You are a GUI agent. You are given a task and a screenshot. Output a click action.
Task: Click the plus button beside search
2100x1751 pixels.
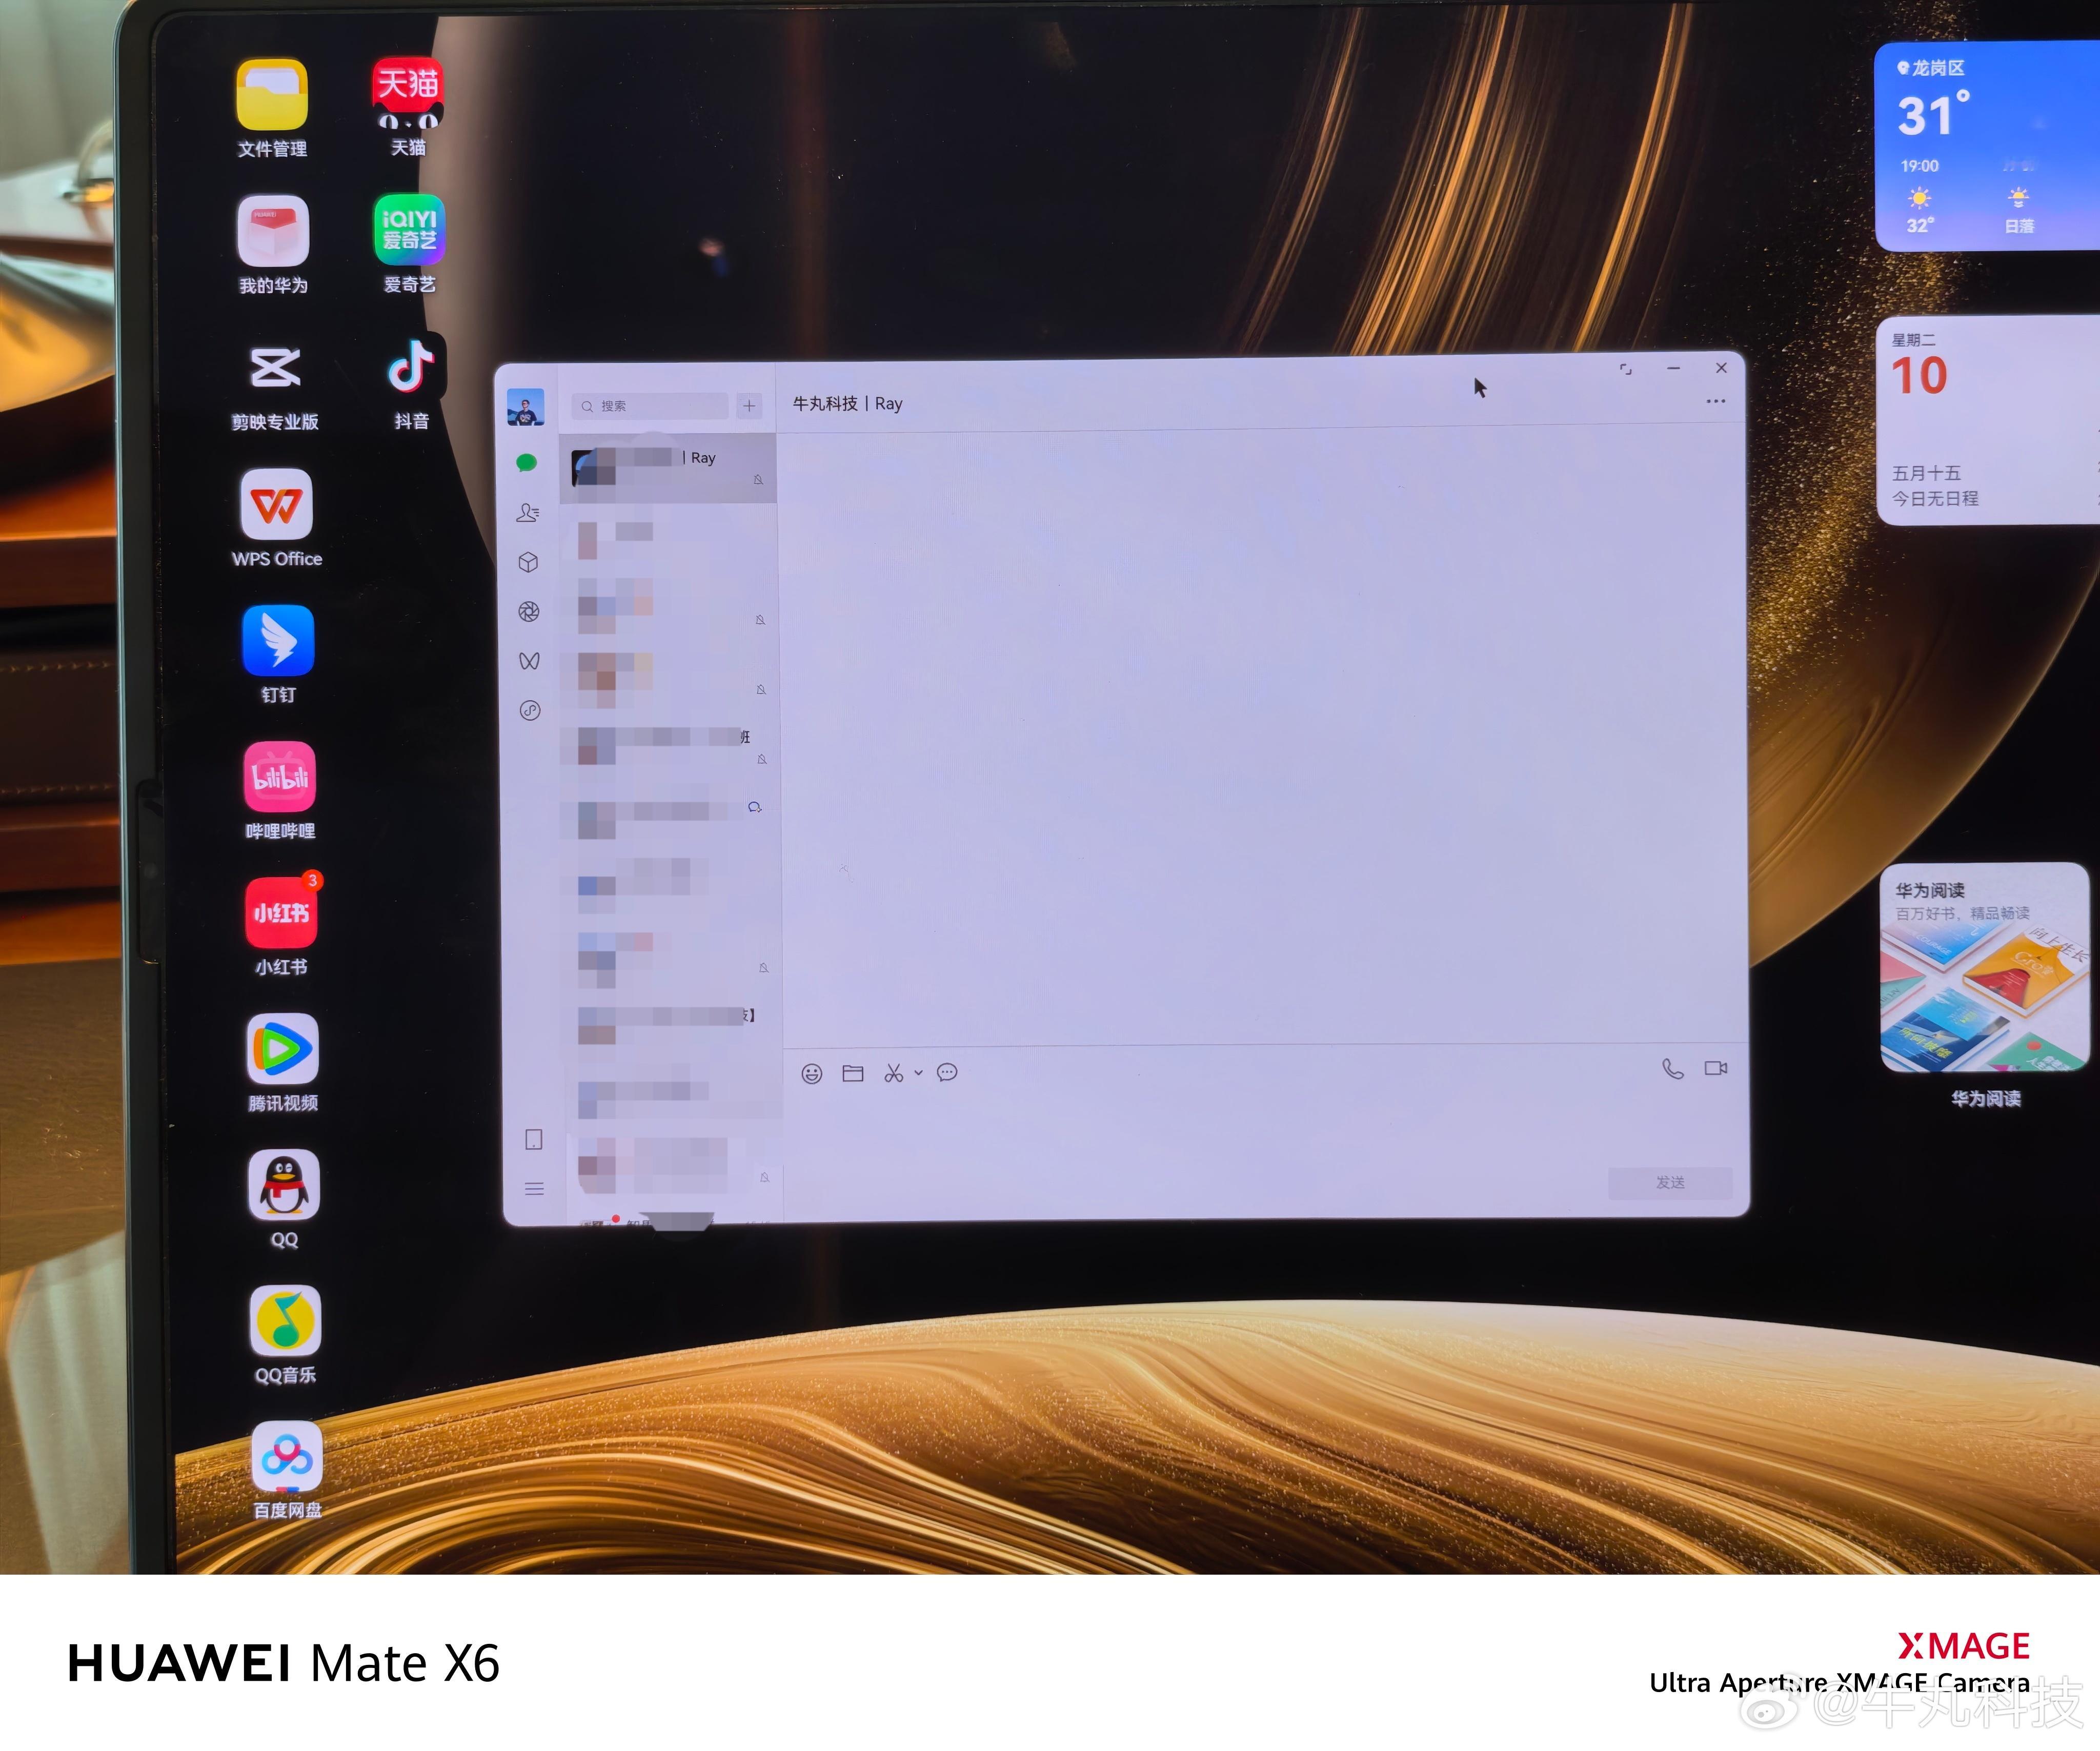749,406
